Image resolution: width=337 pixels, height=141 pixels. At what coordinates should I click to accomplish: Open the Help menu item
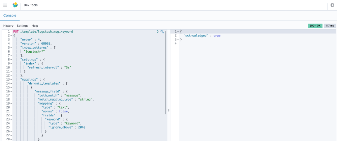(35, 26)
